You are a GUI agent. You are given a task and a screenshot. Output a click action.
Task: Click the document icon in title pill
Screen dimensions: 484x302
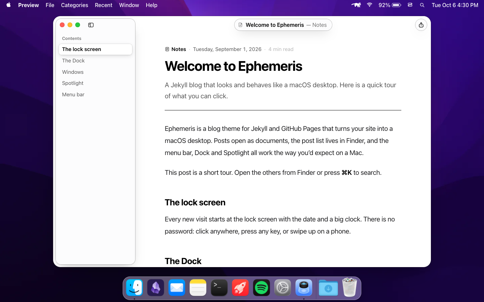(240, 25)
